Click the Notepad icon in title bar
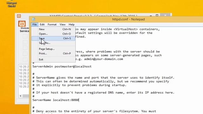 [x=33, y=19]
